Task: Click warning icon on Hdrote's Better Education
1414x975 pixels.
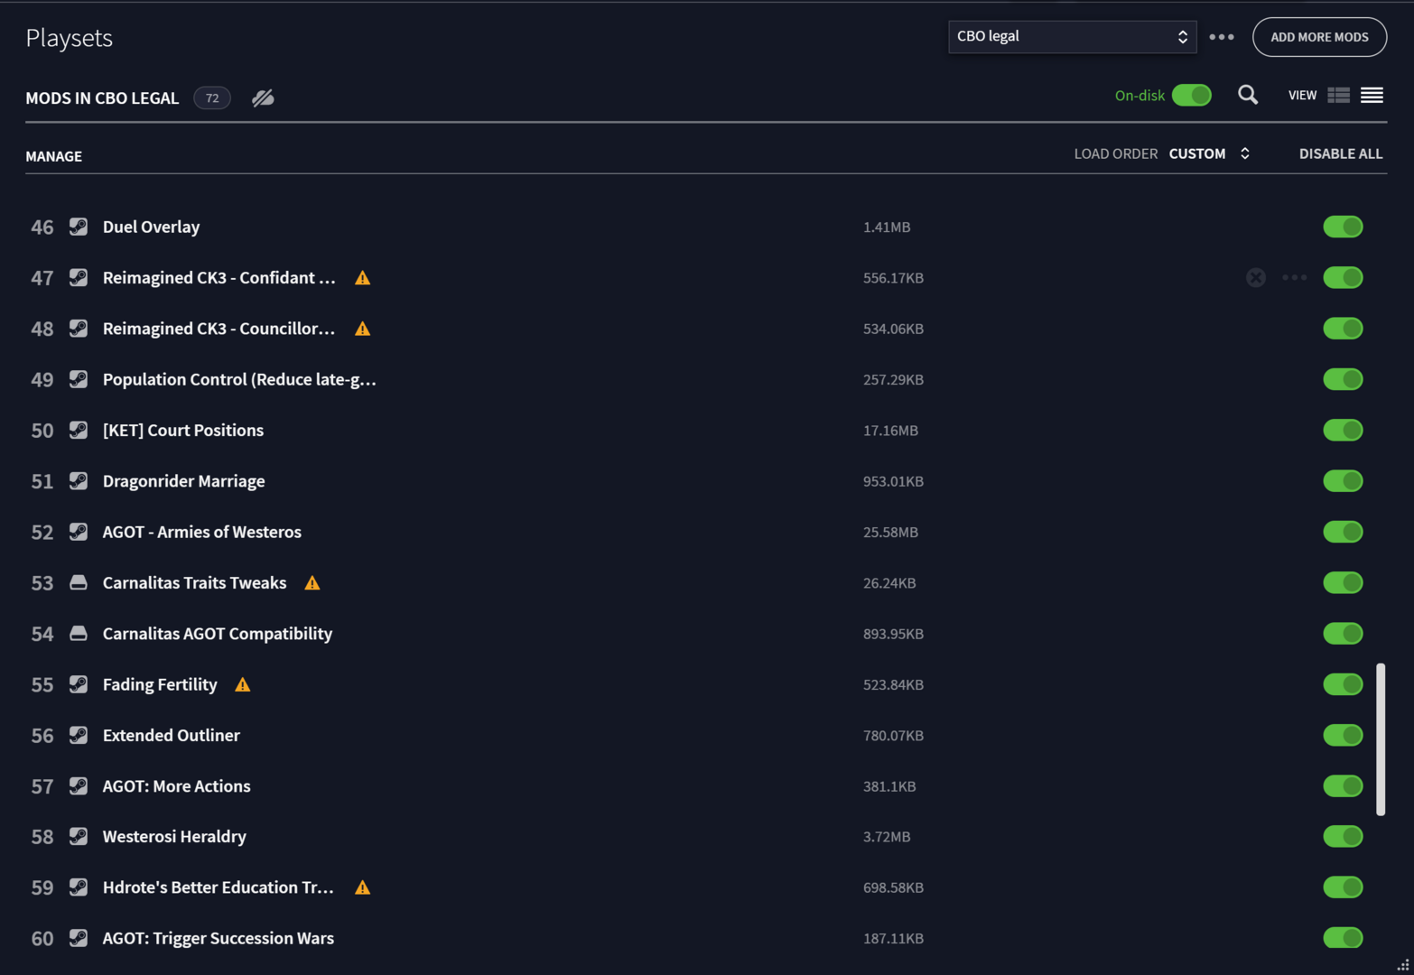Action: (x=362, y=888)
